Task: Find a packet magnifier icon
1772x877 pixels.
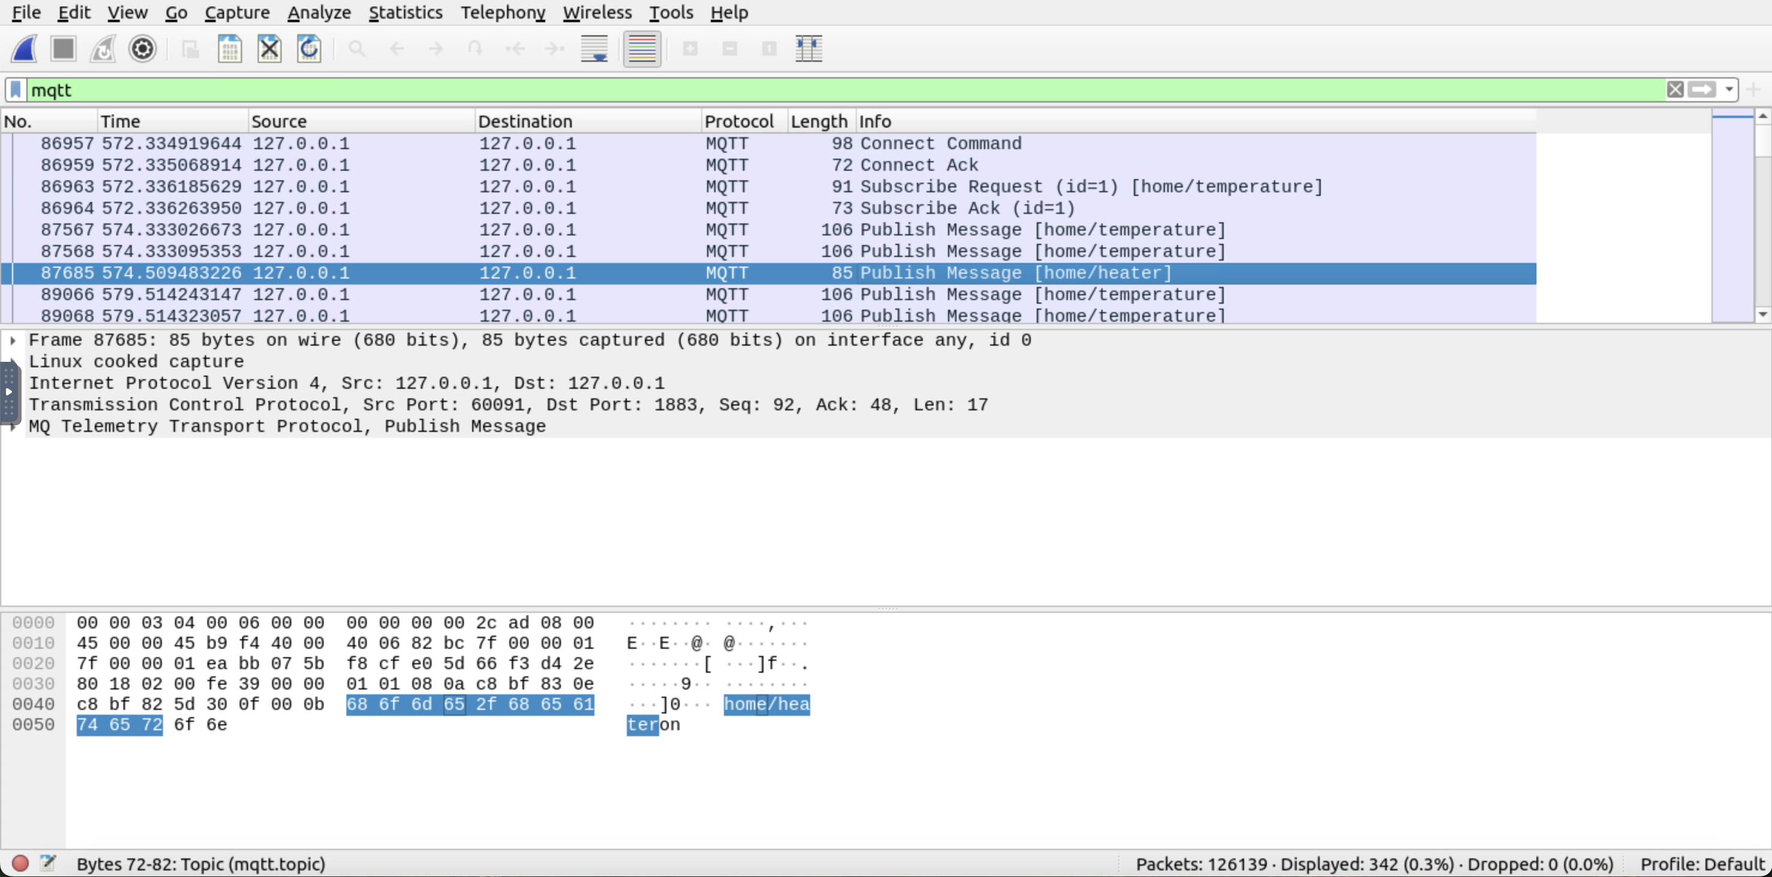Action: [x=357, y=49]
